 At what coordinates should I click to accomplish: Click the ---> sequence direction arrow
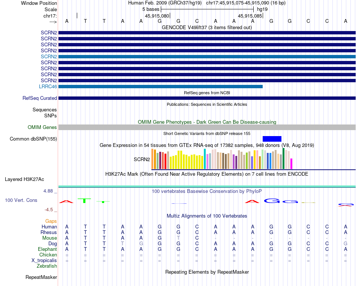(53, 22)
